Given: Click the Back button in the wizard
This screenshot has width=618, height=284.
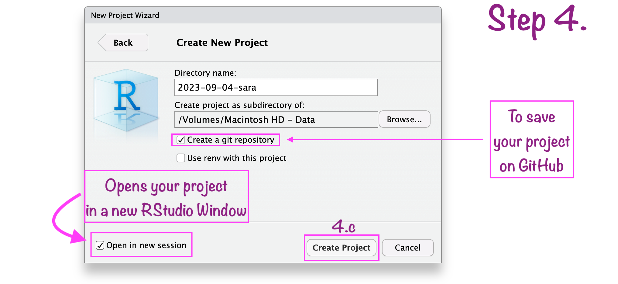Looking at the screenshot, I should tap(123, 43).
